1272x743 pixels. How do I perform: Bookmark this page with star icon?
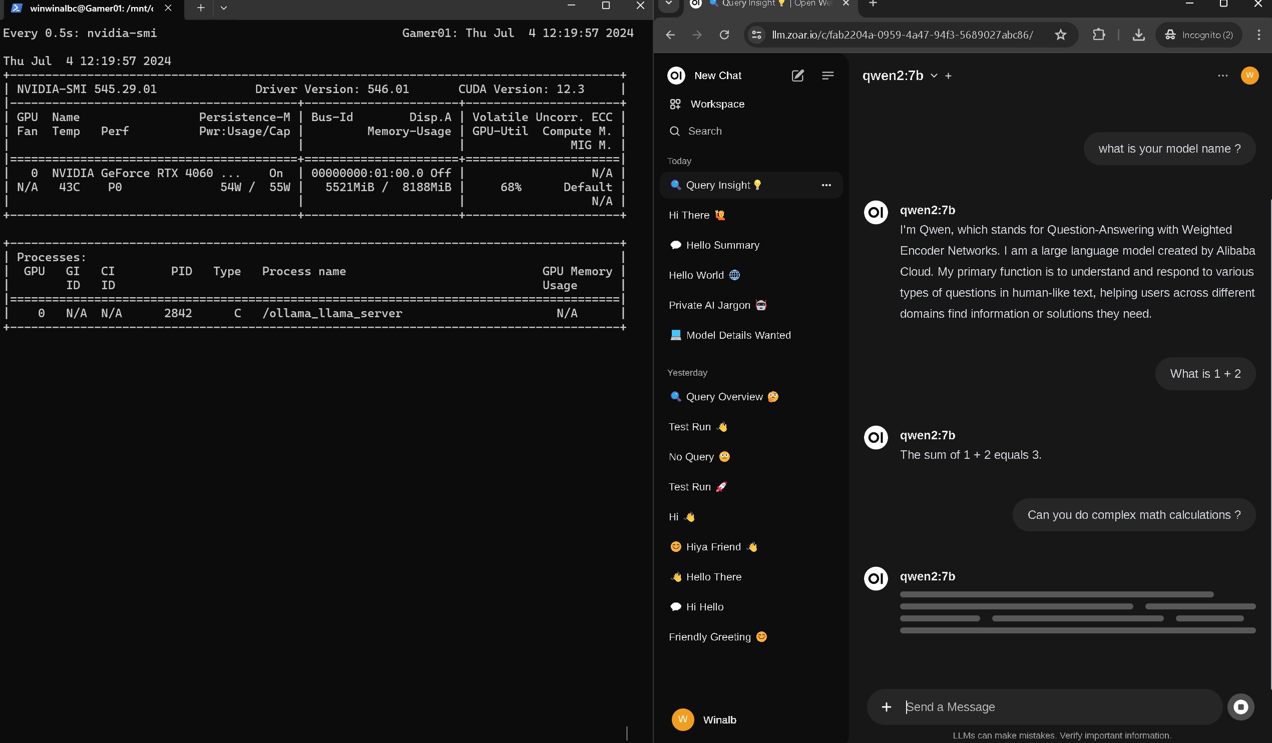point(1060,35)
